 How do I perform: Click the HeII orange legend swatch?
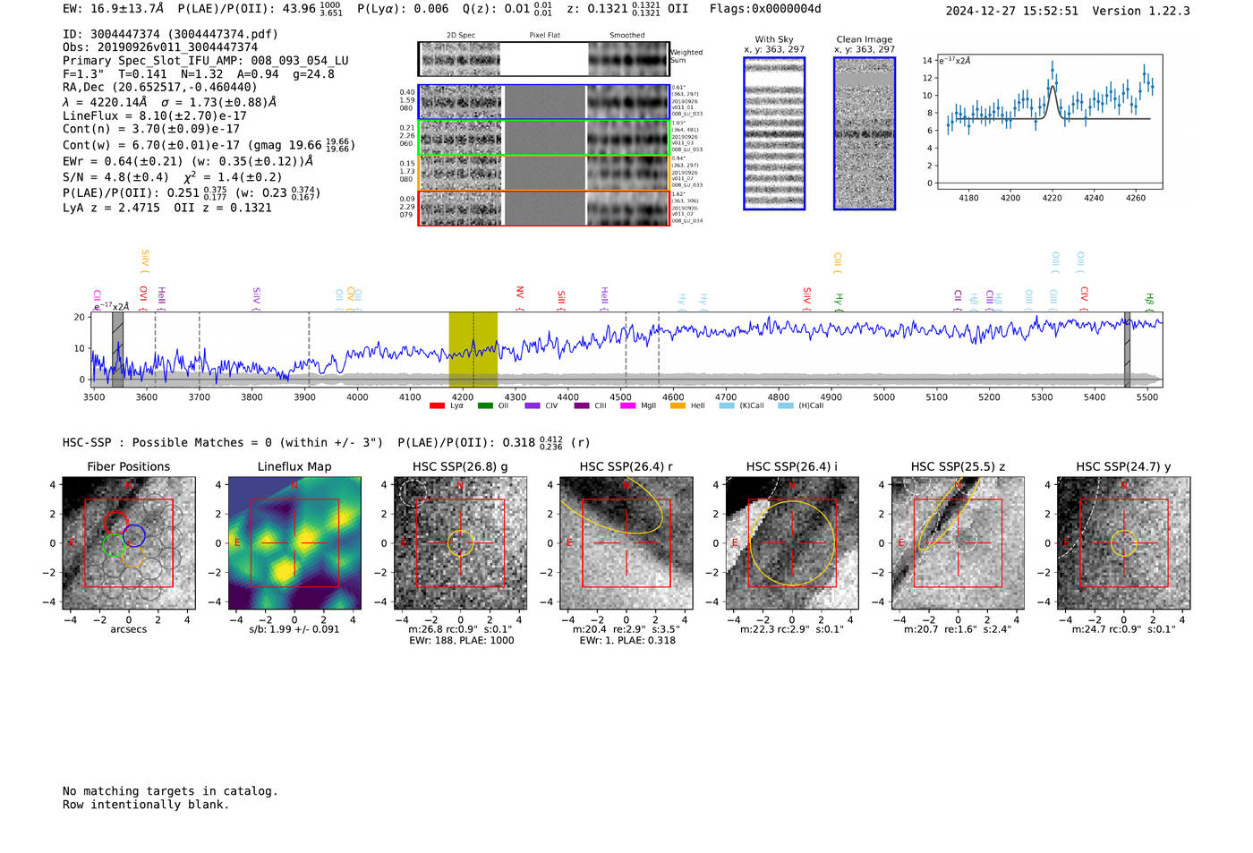pyautogui.click(x=678, y=405)
